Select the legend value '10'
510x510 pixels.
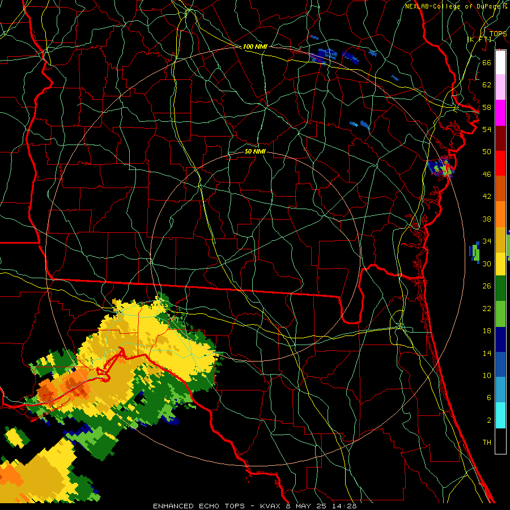pos(487,376)
